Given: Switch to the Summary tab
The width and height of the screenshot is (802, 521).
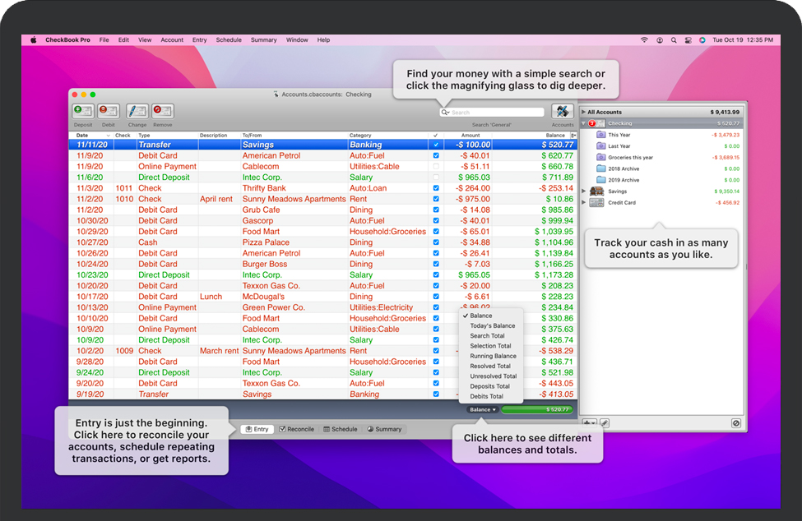Looking at the screenshot, I should point(384,429).
